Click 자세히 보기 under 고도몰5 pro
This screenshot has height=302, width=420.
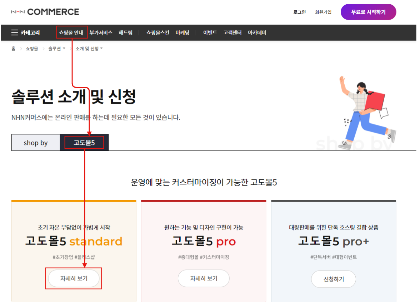[204, 278]
